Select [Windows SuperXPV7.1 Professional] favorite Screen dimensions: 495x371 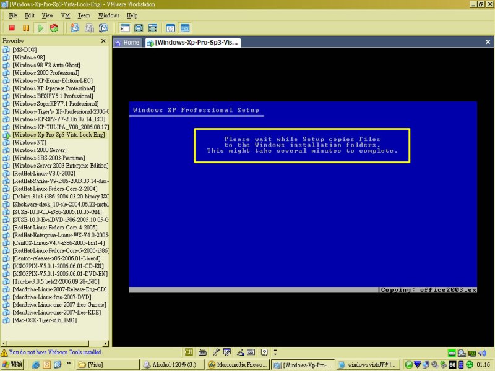(55, 103)
